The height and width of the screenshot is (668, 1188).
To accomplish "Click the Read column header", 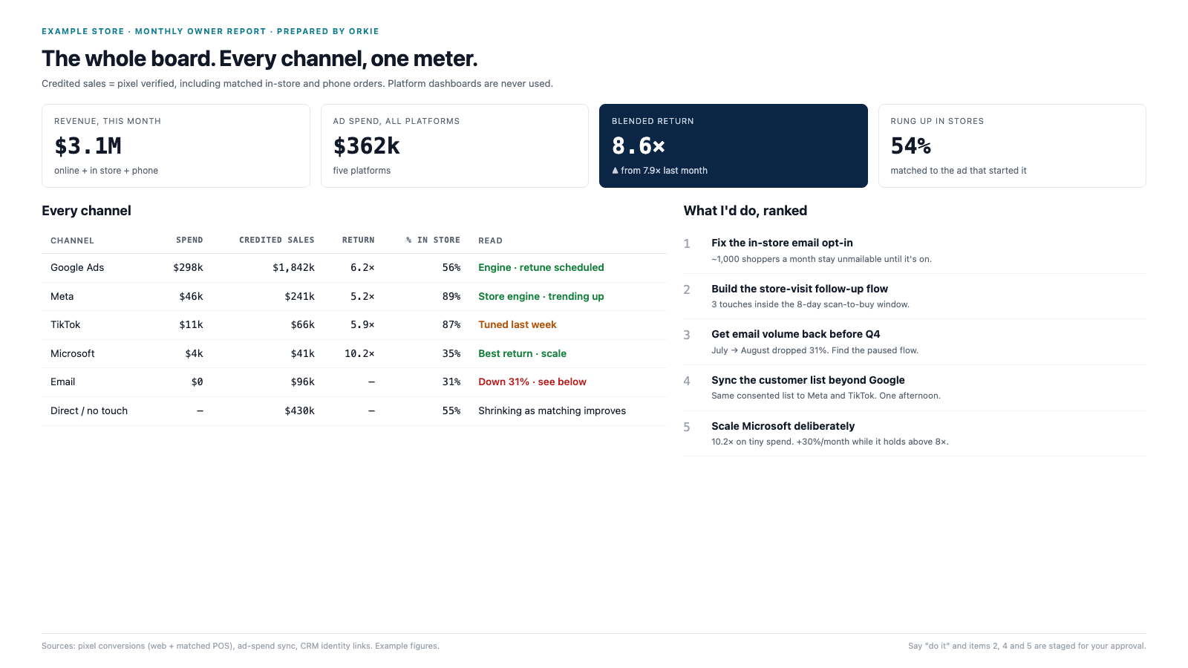I will 490,240.
